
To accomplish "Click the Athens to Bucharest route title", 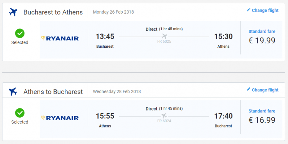I will 53,91.
